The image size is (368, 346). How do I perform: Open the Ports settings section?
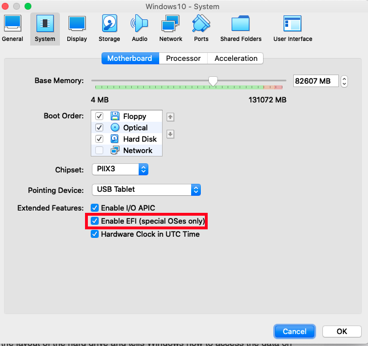point(201,29)
